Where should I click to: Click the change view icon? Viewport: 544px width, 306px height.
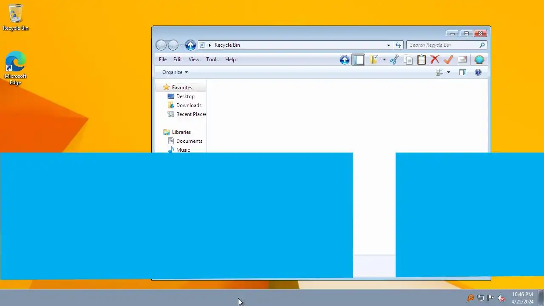[439, 73]
